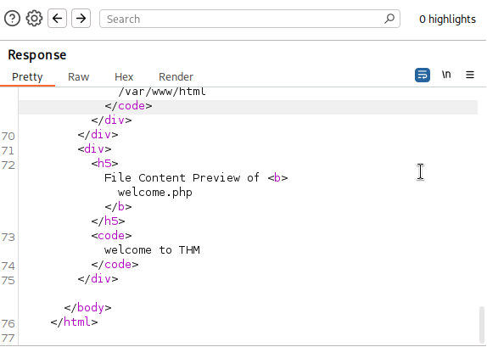Click the magnifier icon in search box

(x=389, y=19)
